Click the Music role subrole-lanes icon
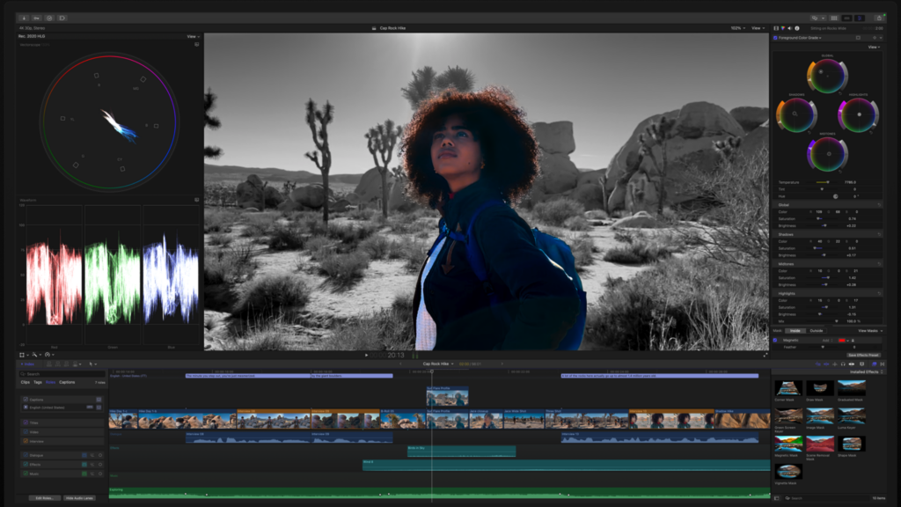Viewport: 901px width, 507px height. (x=92, y=474)
